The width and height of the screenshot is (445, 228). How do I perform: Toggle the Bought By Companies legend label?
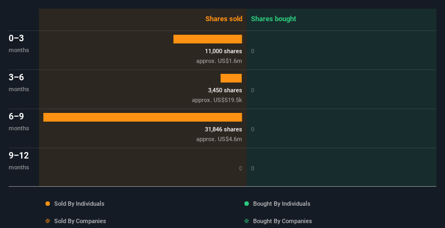pos(282,221)
